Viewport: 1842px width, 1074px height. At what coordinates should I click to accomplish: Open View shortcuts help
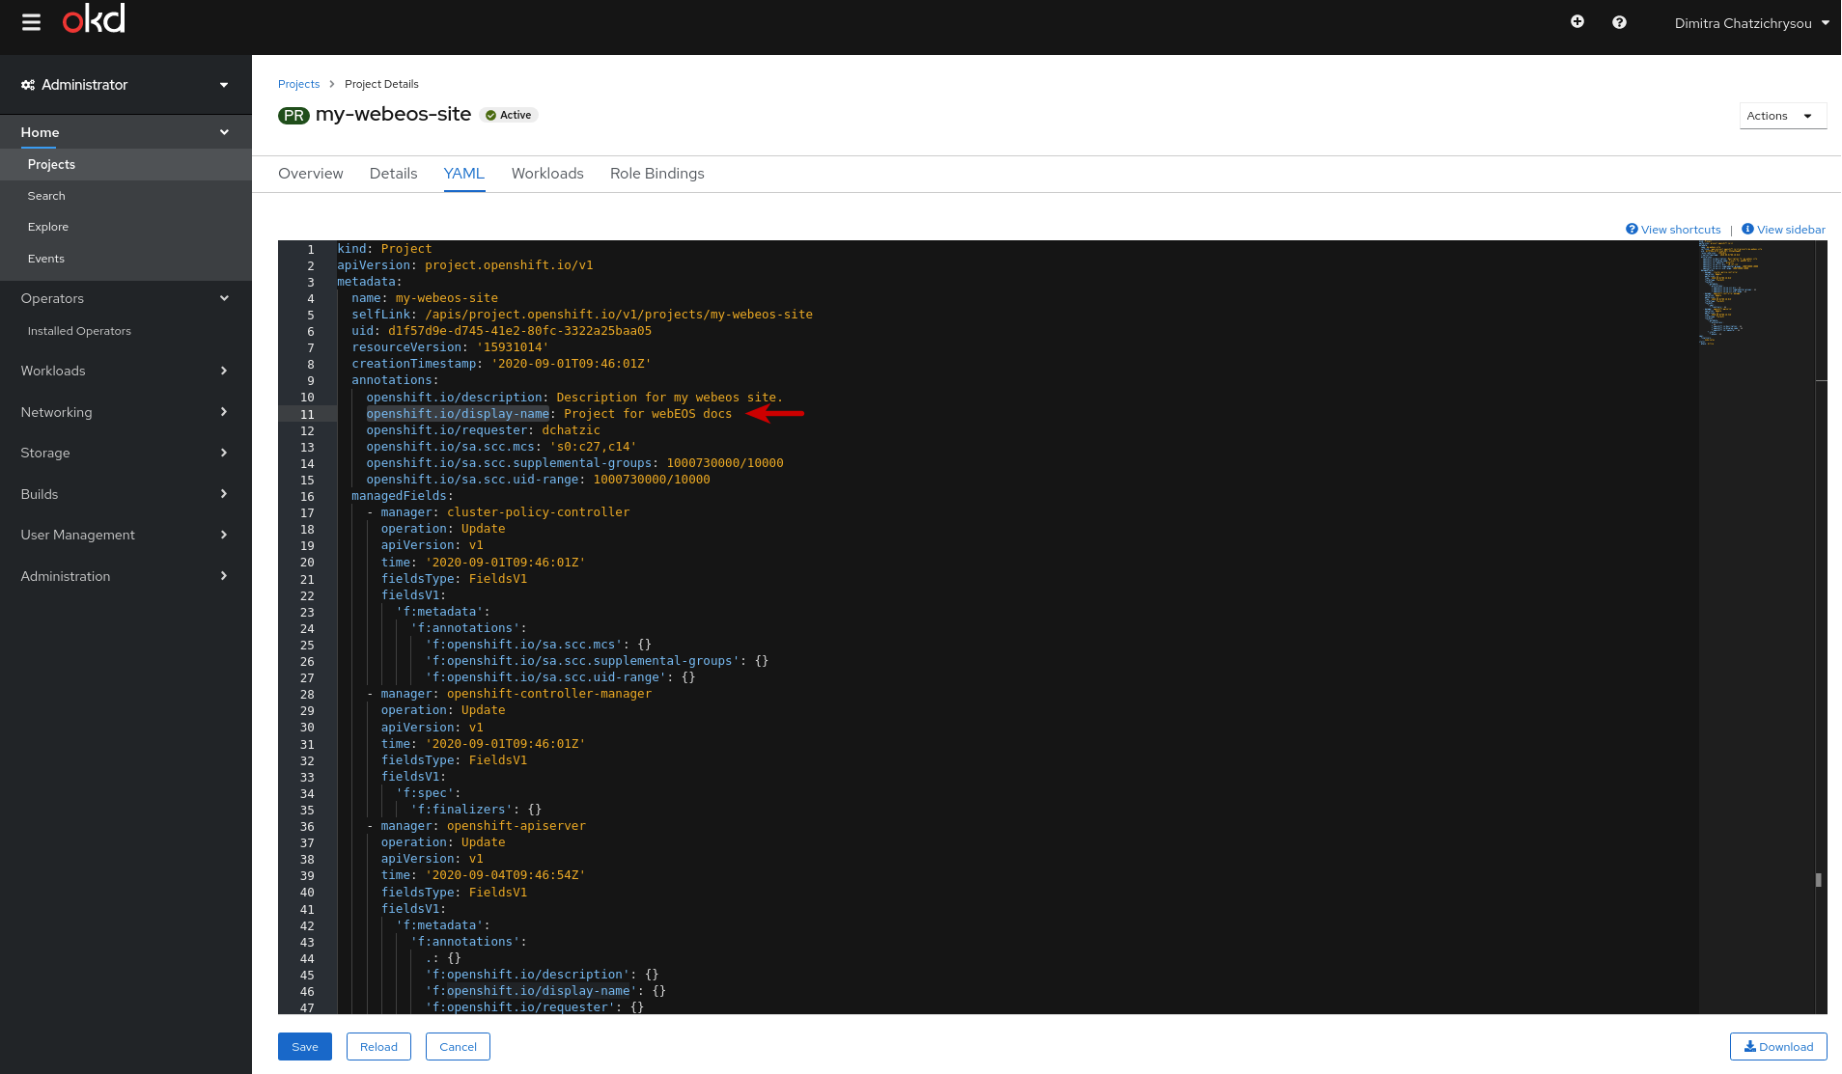click(x=1673, y=230)
